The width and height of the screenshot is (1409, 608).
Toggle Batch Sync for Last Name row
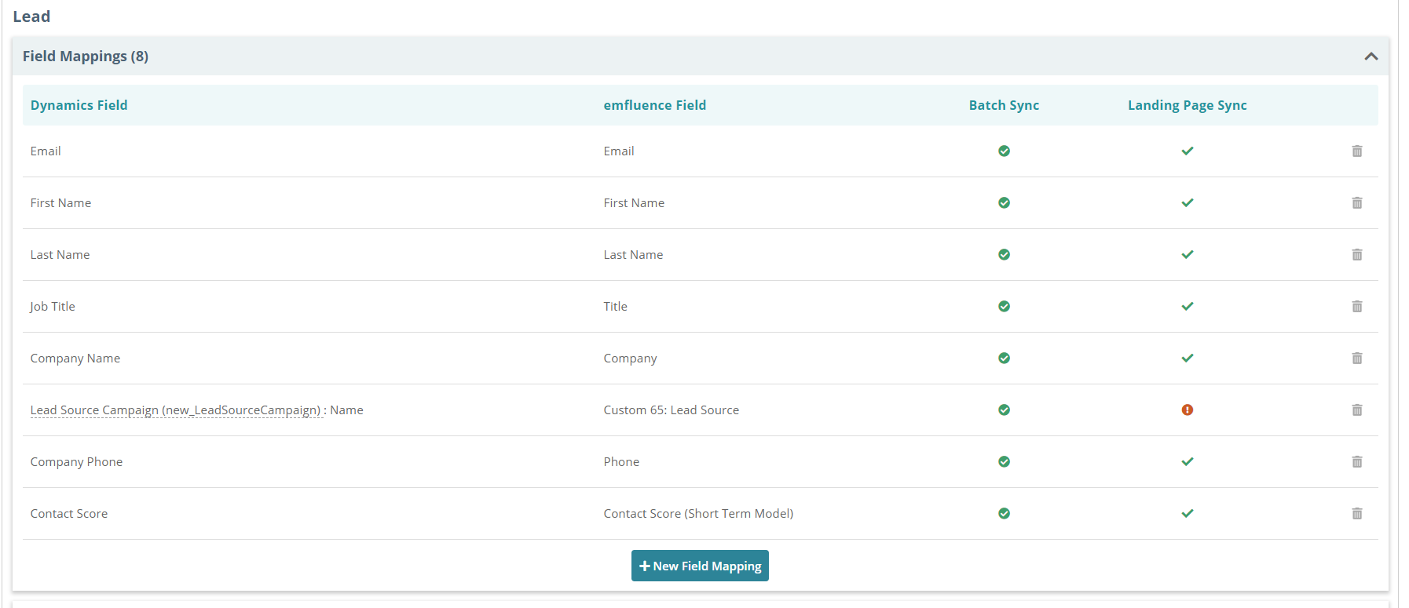coord(1004,254)
